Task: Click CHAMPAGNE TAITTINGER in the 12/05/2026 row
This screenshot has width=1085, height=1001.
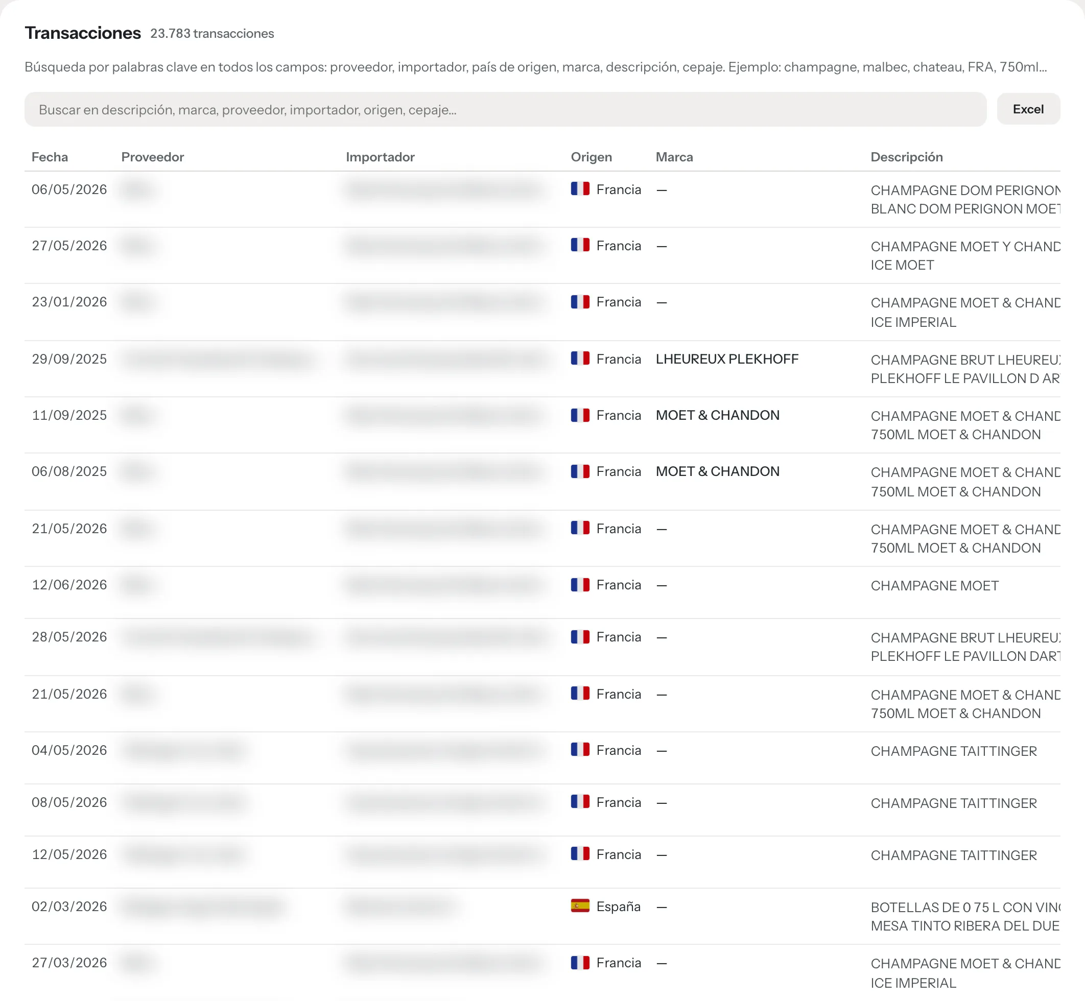Action: click(953, 855)
